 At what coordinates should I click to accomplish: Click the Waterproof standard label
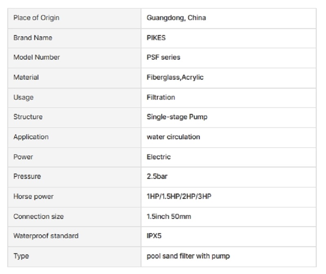click(46, 236)
